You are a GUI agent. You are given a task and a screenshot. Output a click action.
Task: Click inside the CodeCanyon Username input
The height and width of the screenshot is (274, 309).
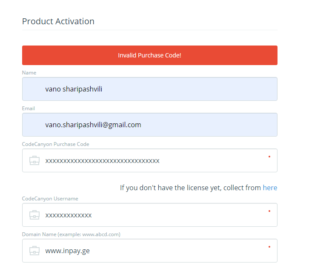point(149,215)
